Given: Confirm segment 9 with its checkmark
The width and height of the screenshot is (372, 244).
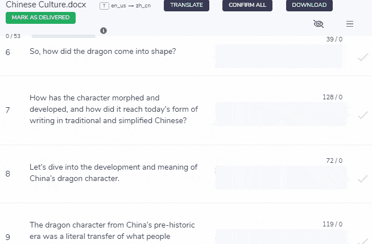Looking at the screenshot, I should coord(362,239).
